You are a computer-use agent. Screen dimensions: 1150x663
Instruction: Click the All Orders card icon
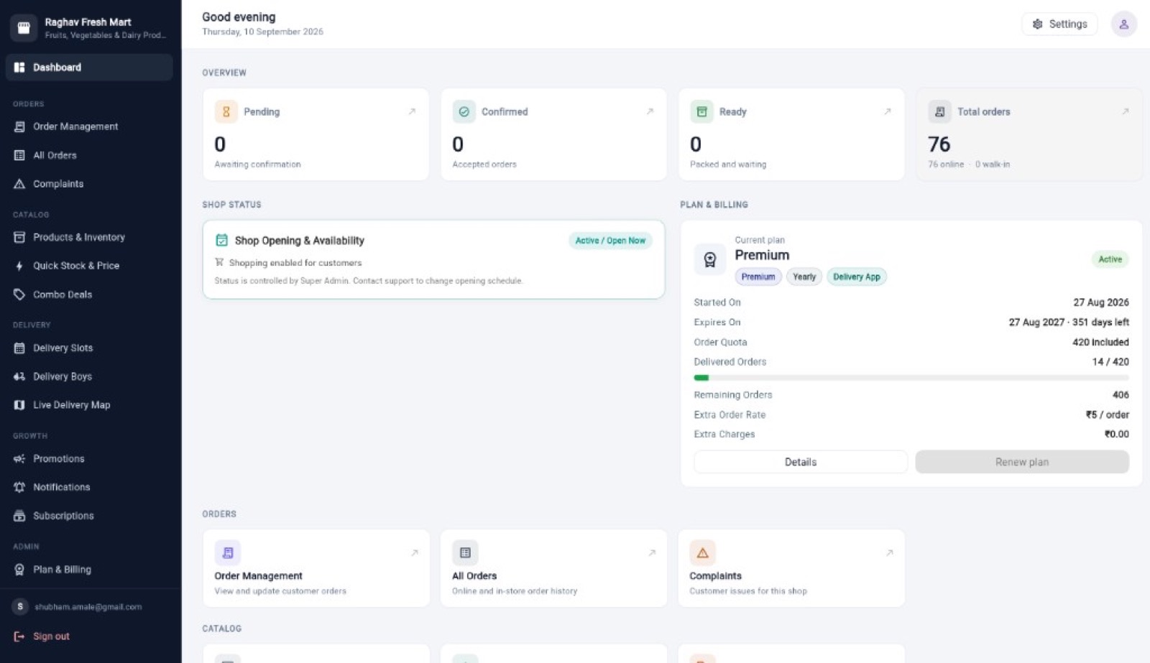click(465, 552)
